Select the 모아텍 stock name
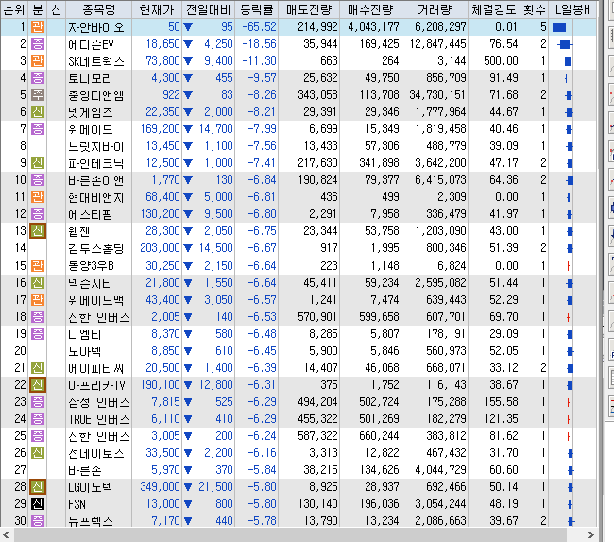 point(85,351)
